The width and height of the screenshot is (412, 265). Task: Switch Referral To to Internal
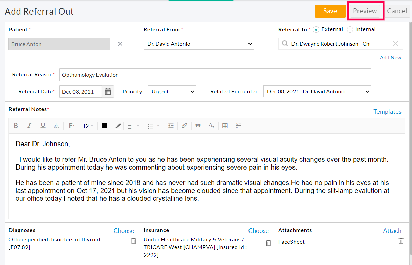349,29
